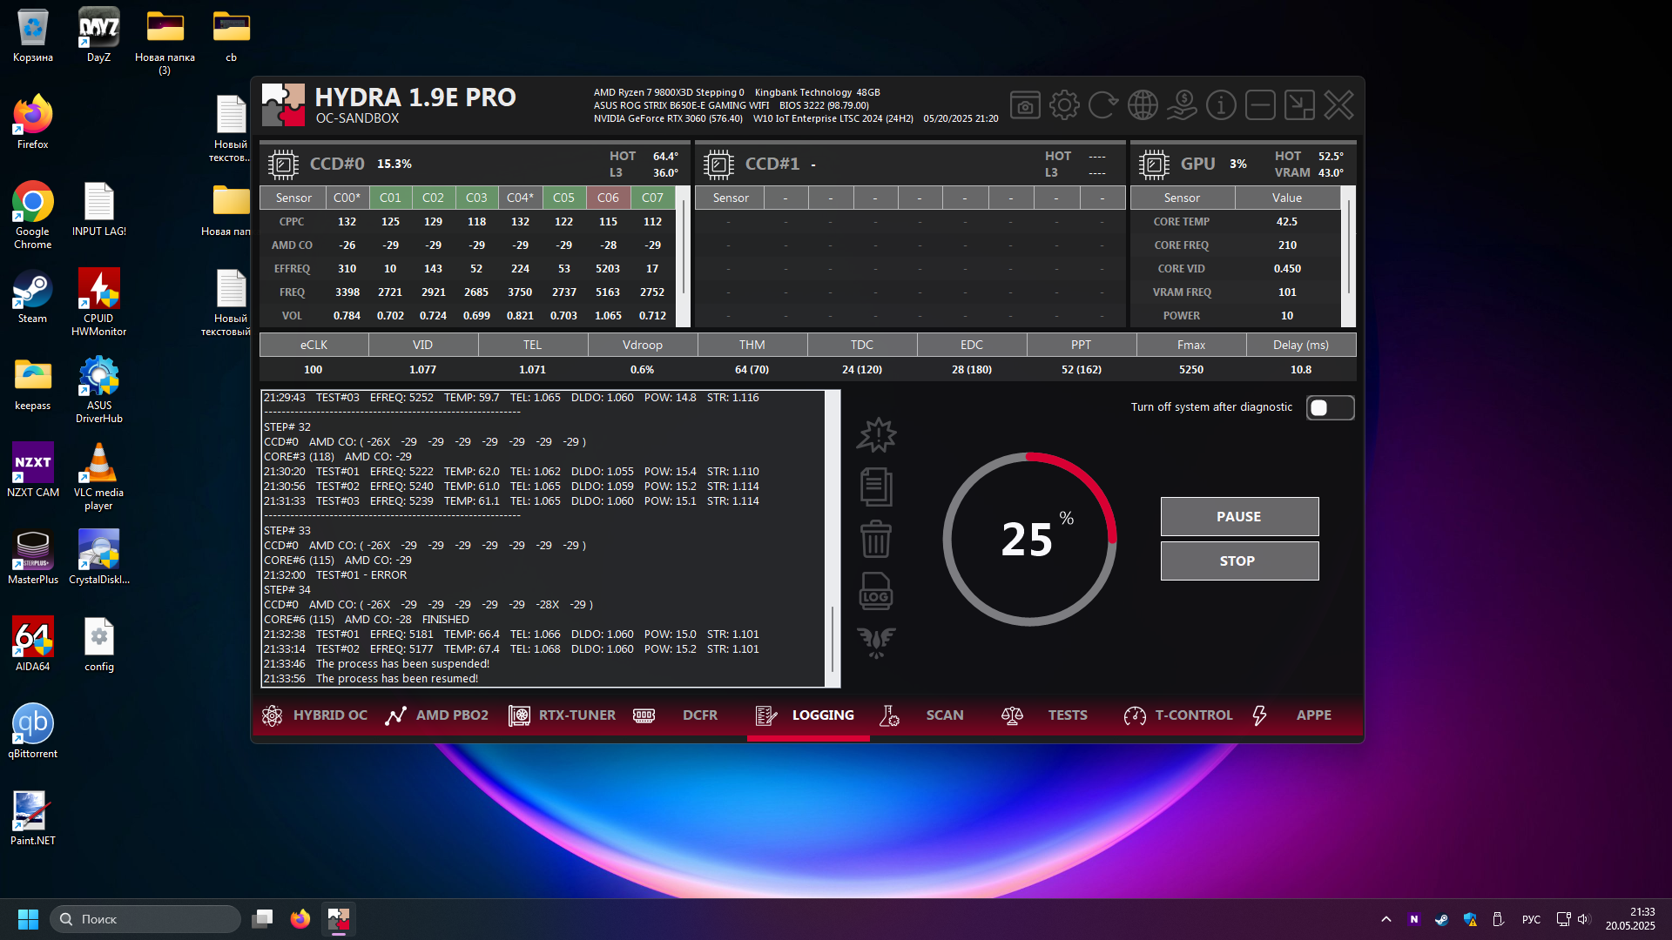Open the NZXT CAM desktop icon
The width and height of the screenshot is (1672, 940).
coord(32,471)
